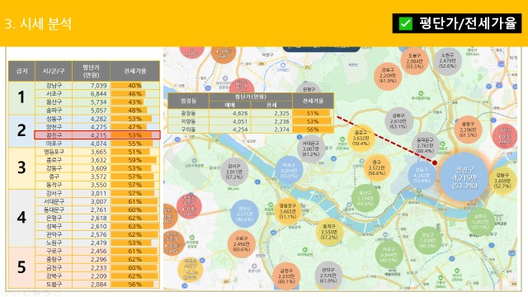The image size is (528, 297).
Task: Select the 종로구 3,632만 bubble on the map
Action: coord(361,138)
